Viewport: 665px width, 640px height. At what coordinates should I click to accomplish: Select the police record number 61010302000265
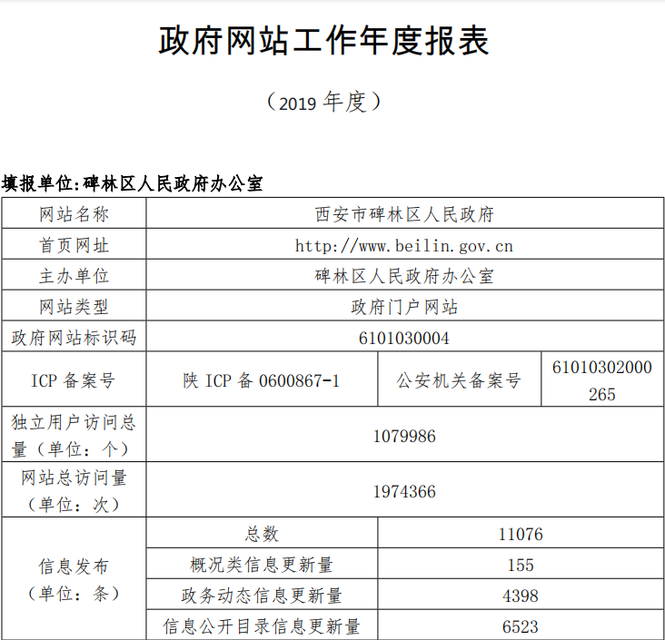pyautogui.click(x=601, y=380)
